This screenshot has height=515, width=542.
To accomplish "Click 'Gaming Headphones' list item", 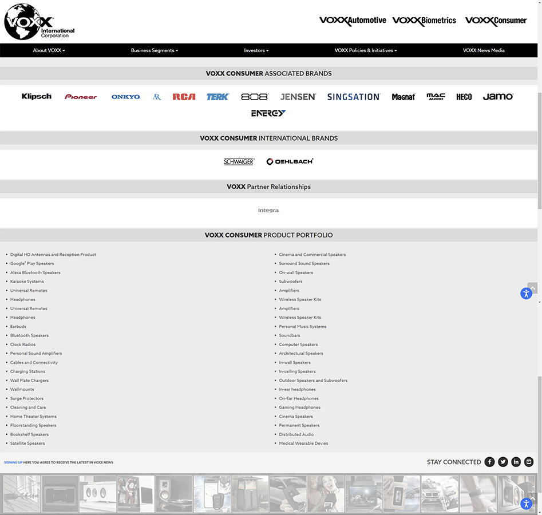I will [x=300, y=407].
